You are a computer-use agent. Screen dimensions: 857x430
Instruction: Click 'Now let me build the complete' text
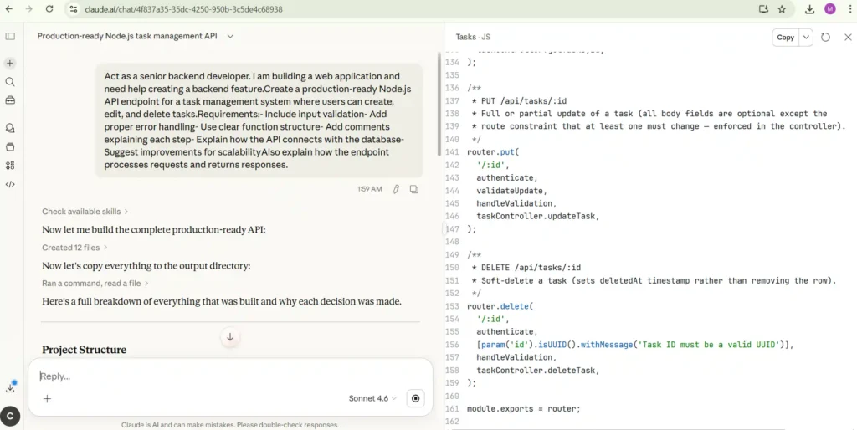point(154,229)
